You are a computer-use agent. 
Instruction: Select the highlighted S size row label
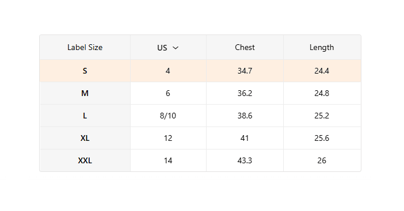coord(85,71)
